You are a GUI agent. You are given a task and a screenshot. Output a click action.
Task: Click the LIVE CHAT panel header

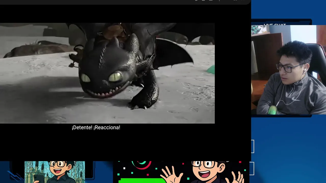[275, 24]
